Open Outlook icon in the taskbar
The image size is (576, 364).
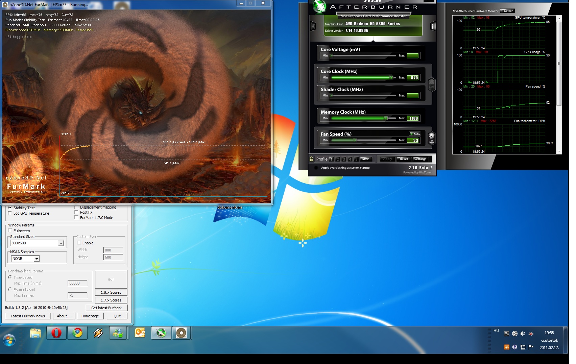tap(140, 333)
